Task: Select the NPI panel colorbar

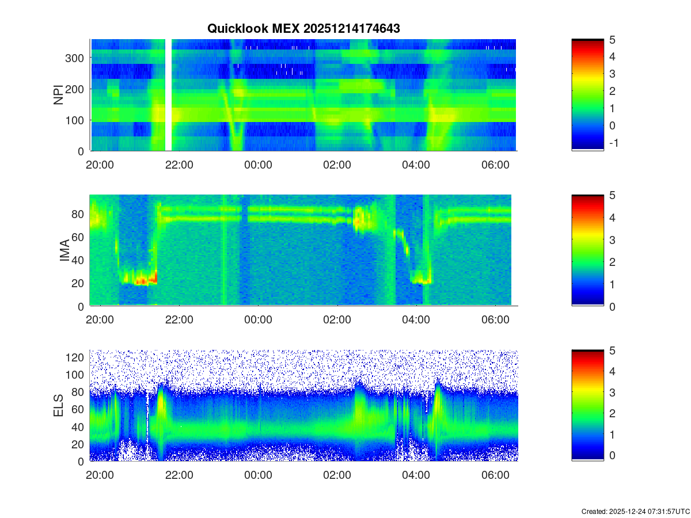Action: (587, 94)
